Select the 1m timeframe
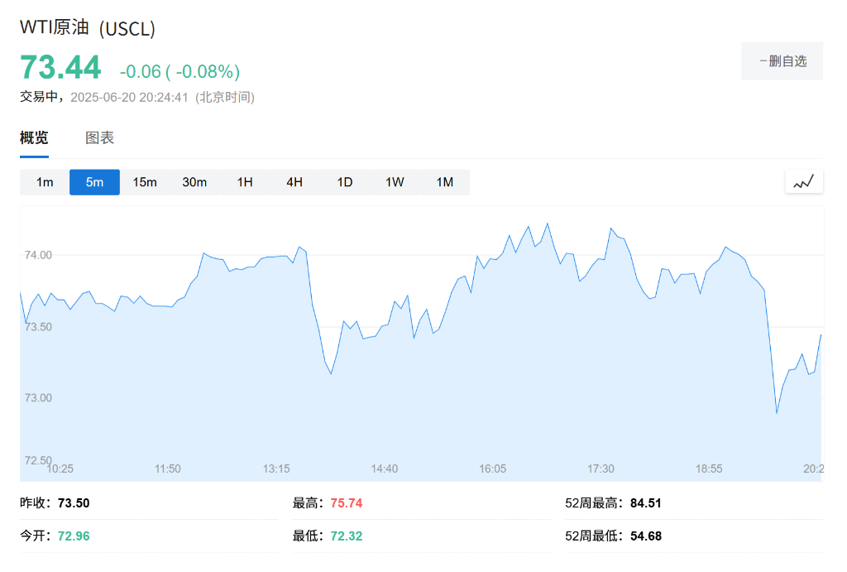Screen dimensions: 847x572 (x=45, y=182)
